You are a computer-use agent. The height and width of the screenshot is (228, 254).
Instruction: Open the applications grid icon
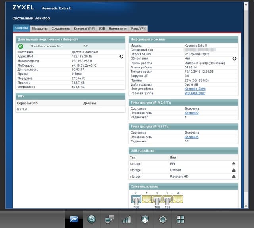180,219
